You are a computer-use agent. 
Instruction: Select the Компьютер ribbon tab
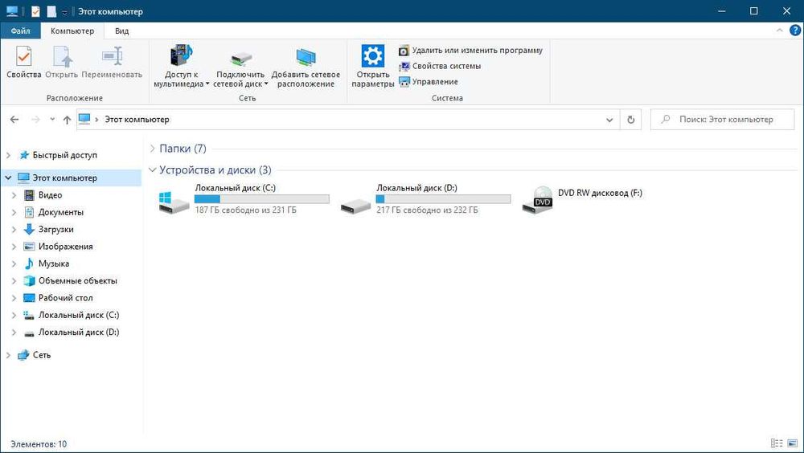(72, 31)
